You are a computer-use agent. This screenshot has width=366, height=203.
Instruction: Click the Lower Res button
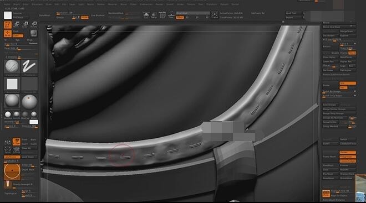pos(330,61)
